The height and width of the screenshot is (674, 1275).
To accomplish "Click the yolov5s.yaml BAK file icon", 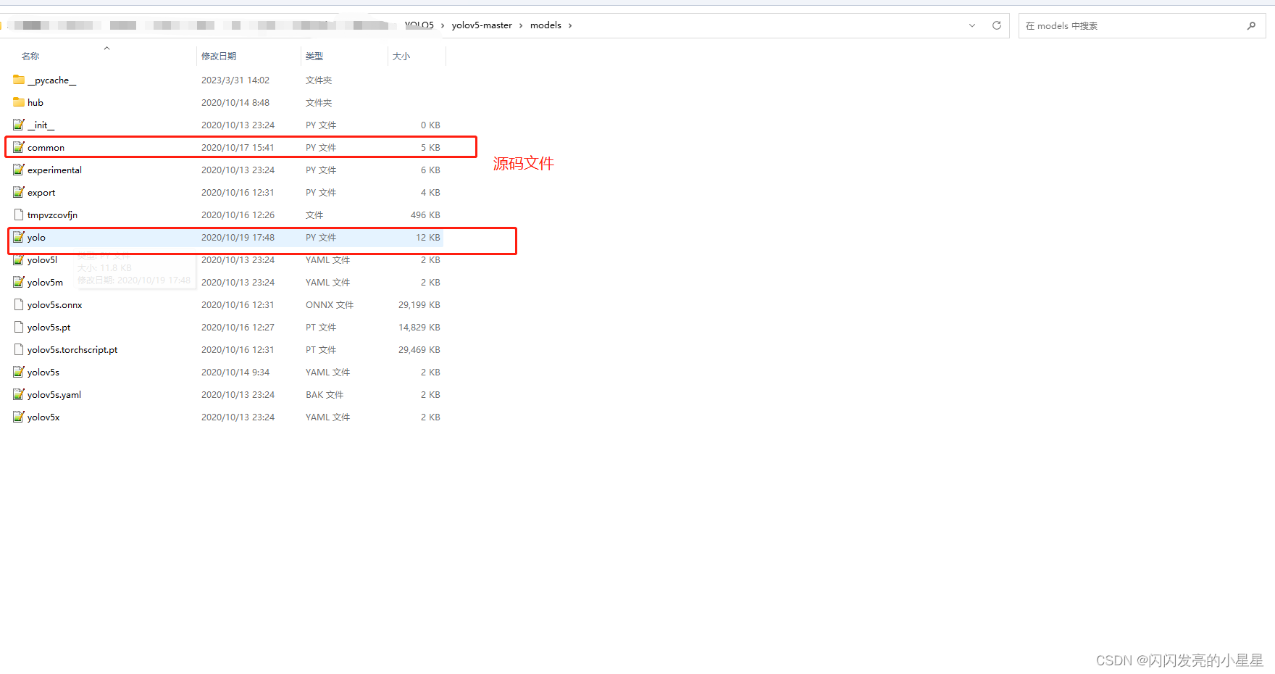I will coord(19,394).
